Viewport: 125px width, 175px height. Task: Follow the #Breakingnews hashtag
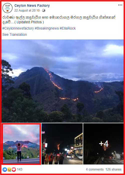pyautogui.click(x=47, y=28)
